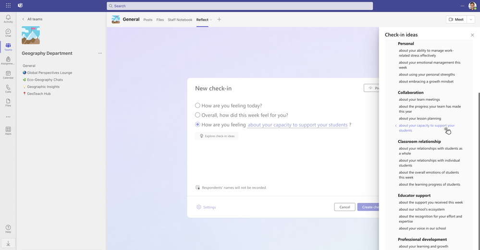
Task: Choose 'about the overall emotions of students'
Action: (x=429, y=175)
